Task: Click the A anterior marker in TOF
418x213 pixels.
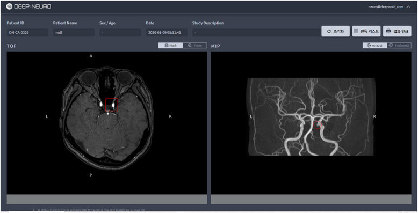Action: [91, 56]
